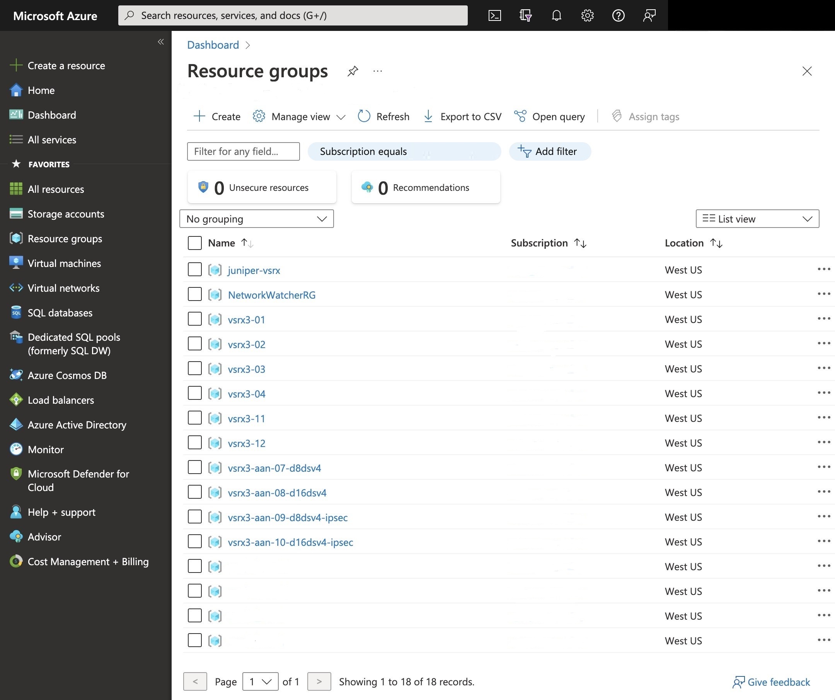
Task: Click the notifications bell icon
Action: tap(556, 15)
